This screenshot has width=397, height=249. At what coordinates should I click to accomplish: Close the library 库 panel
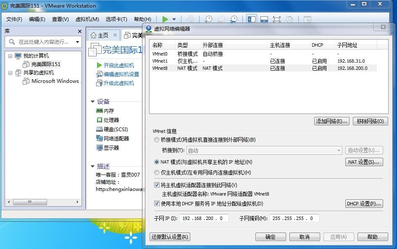[80, 31]
